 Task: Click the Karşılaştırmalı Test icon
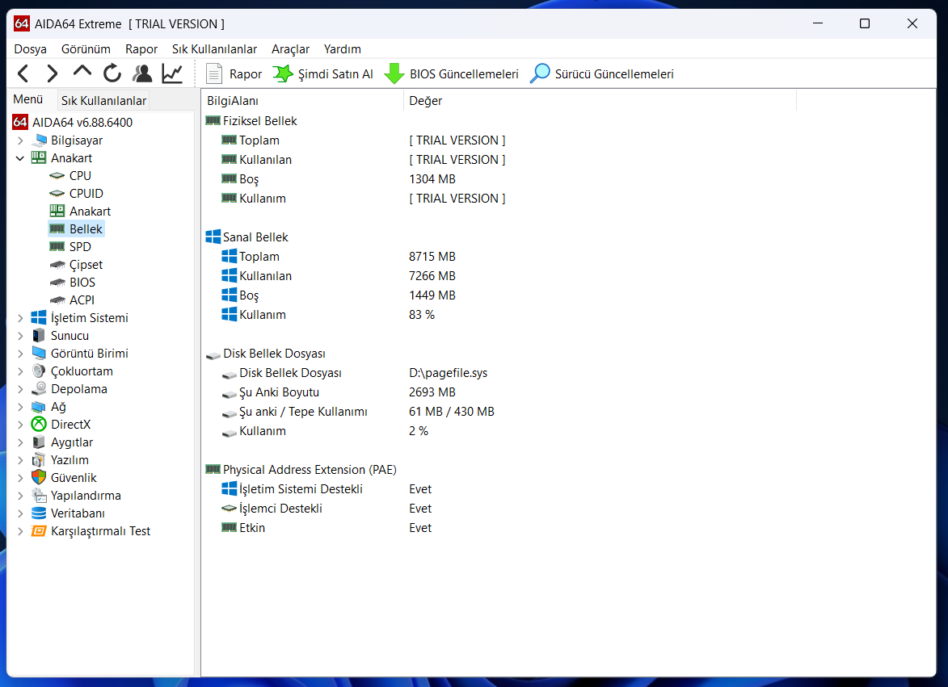pyautogui.click(x=39, y=531)
